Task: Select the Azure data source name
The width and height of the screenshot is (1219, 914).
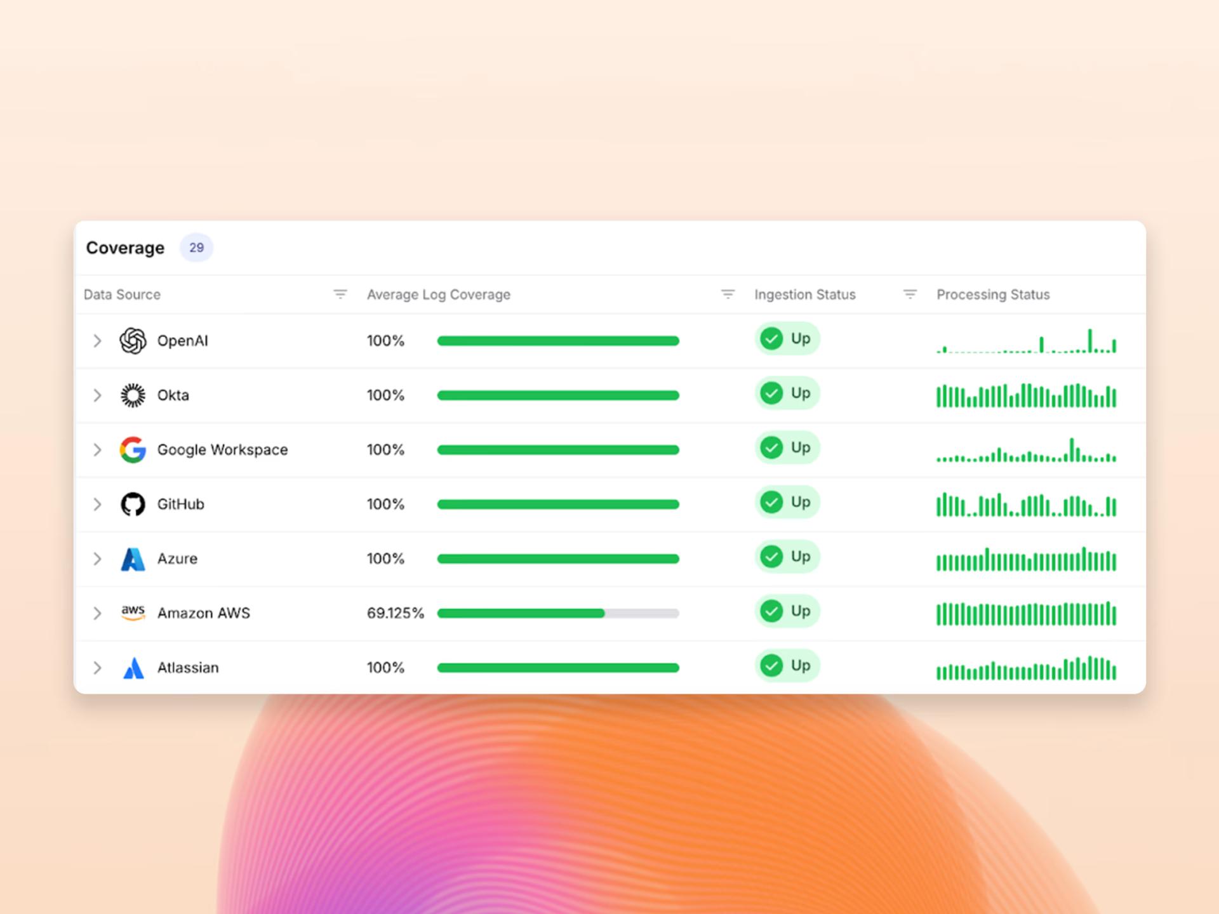Action: (177, 559)
